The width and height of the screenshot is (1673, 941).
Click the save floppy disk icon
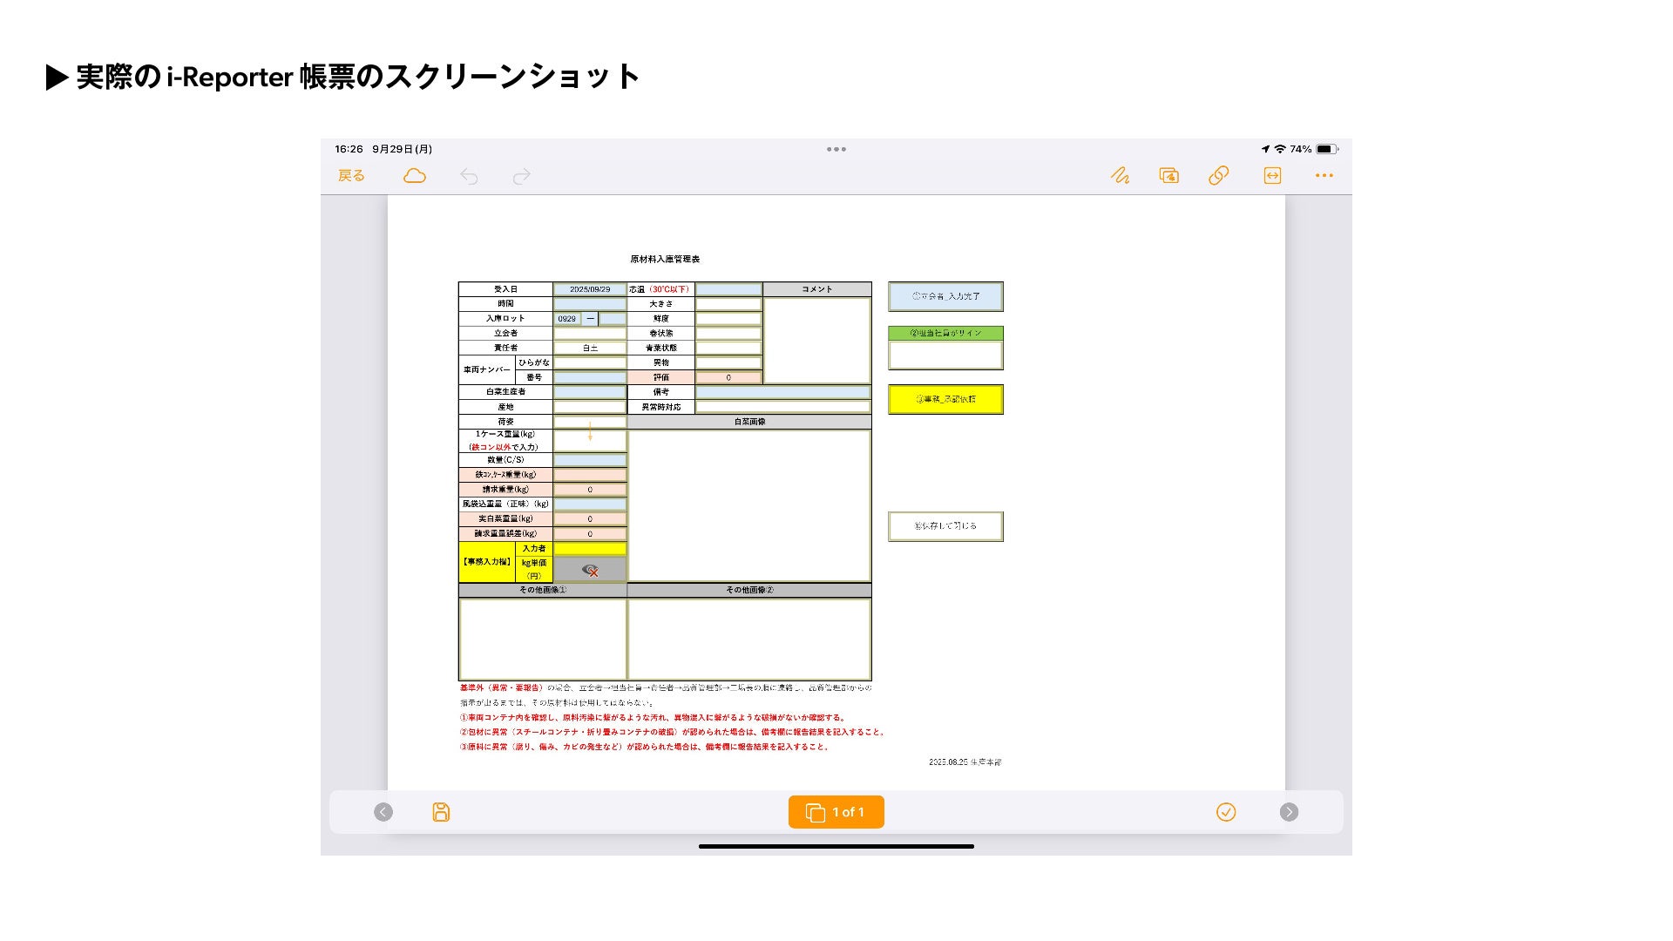coord(441,812)
